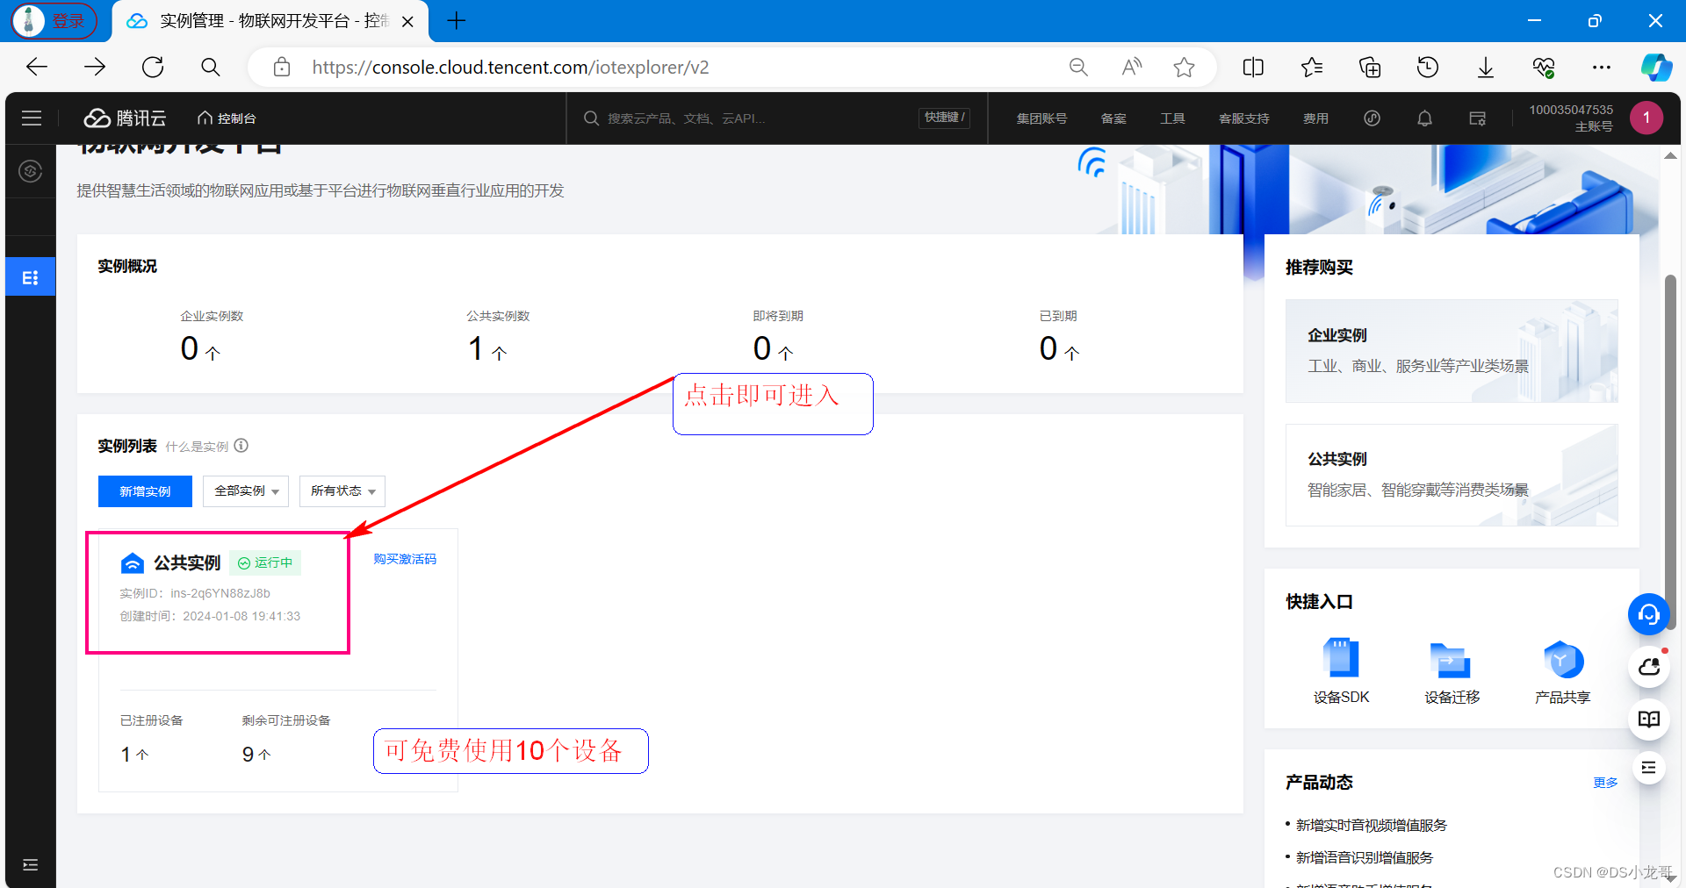Open browser collections icon
Image resolution: width=1686 pixels, height=888 pixels.
point(1370,67)
